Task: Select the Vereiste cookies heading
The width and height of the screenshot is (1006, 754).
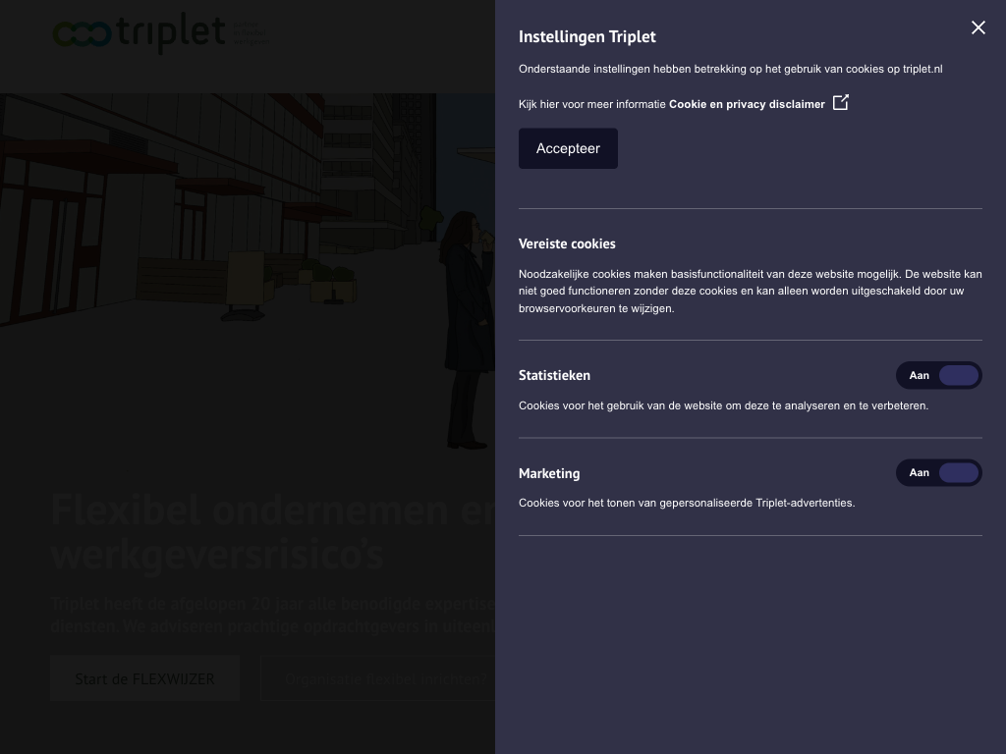Action: click(x=567, y=243)
